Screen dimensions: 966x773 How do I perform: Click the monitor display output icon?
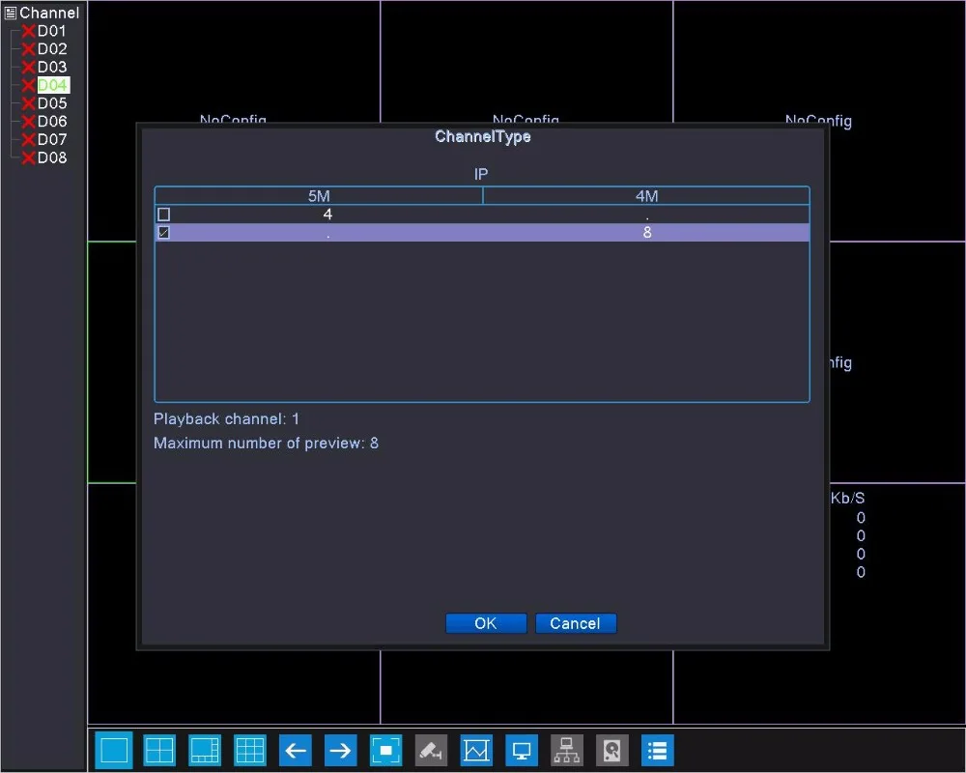click(522, 750)
